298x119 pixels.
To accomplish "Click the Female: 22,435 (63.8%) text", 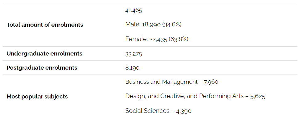I will 157,39.
